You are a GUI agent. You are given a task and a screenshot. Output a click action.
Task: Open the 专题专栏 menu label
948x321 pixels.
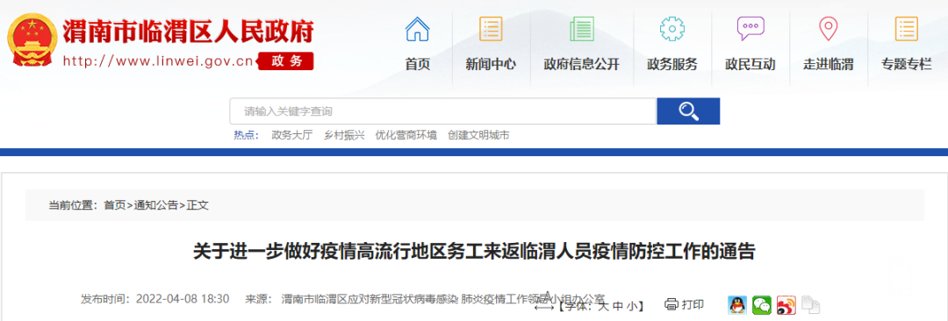(906, 64)
